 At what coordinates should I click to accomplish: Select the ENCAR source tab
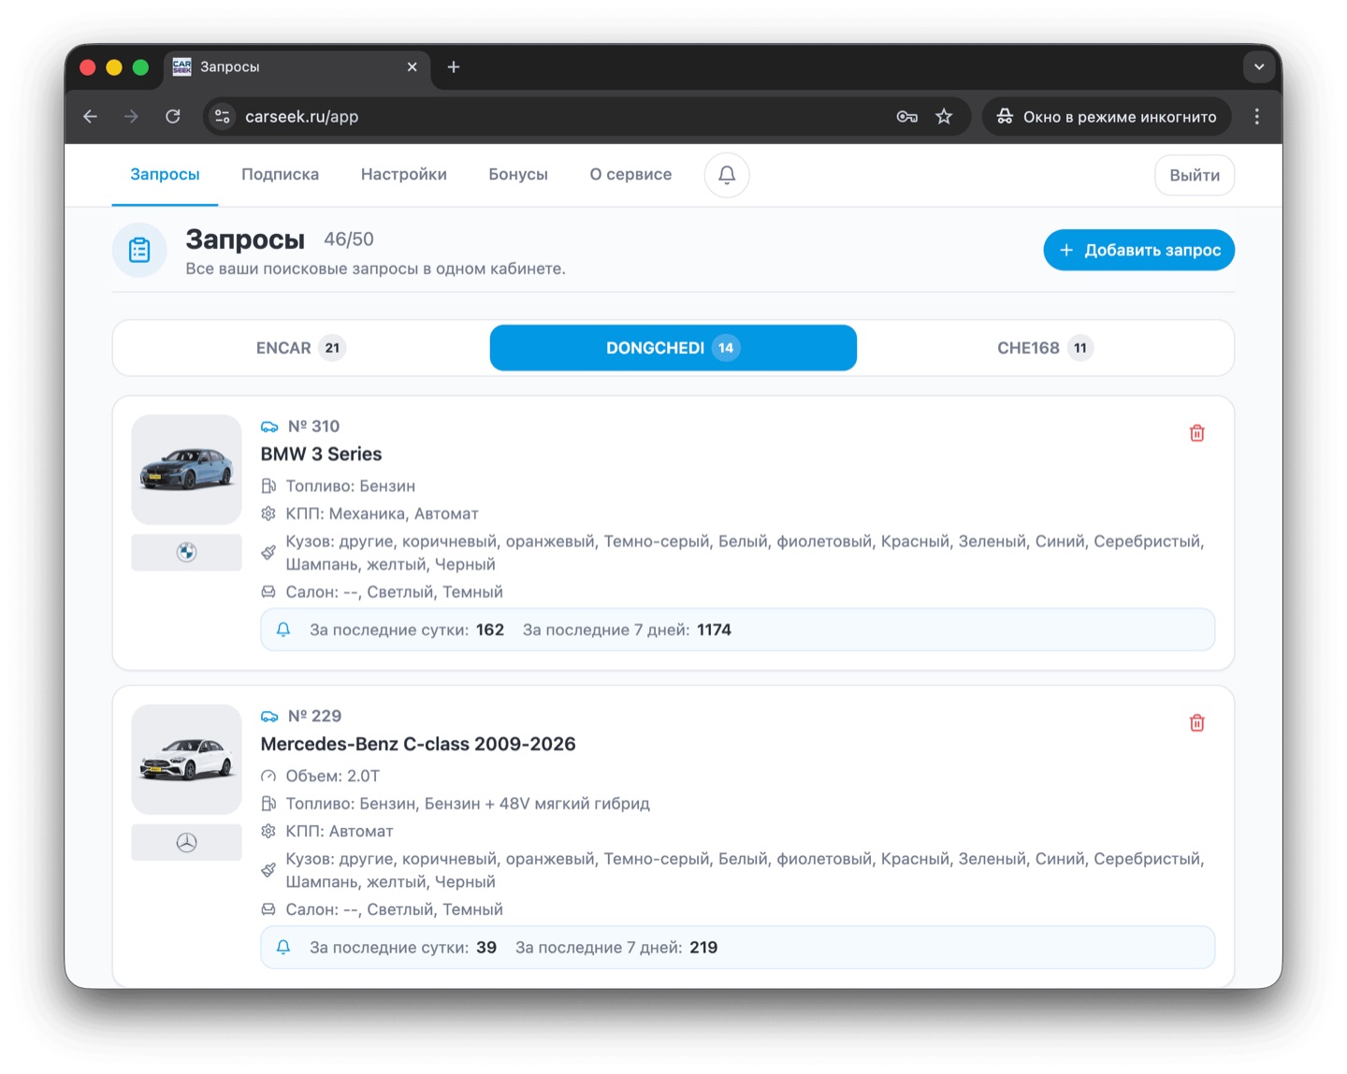(301, 348)
